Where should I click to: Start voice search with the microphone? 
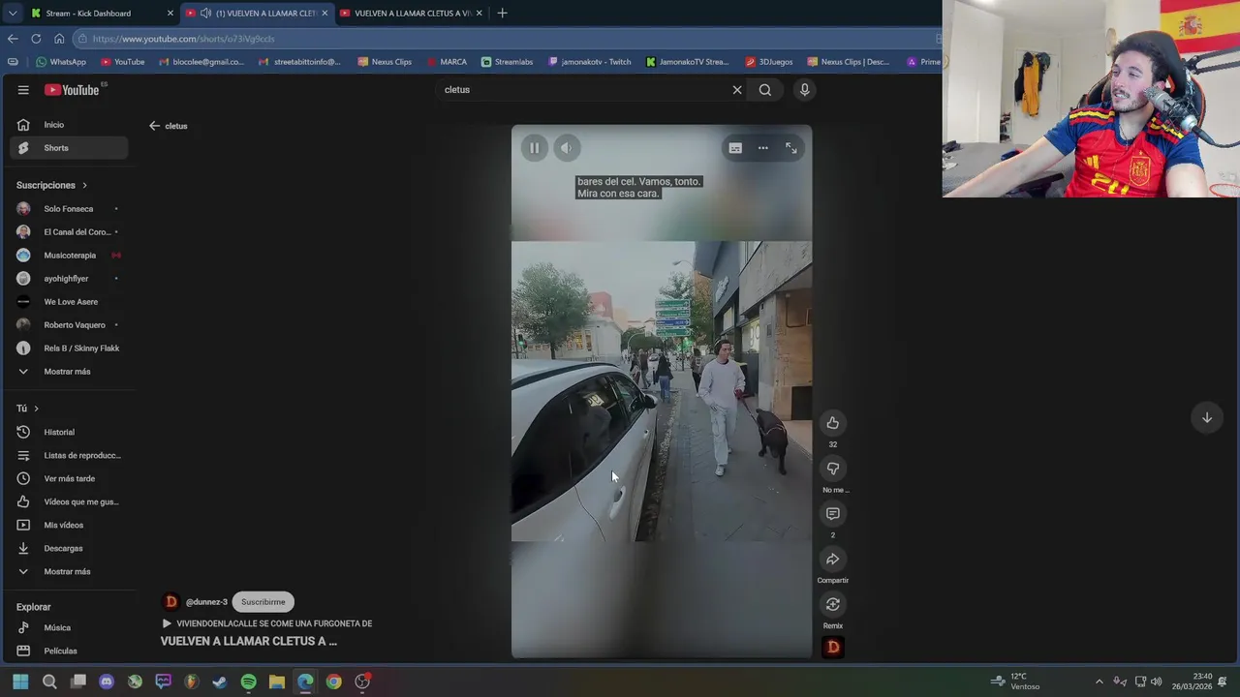coord(804,90)
